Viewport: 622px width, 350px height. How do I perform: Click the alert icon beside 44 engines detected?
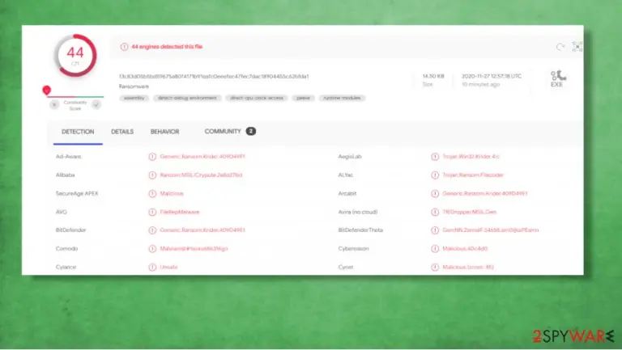(x=124, y=47)
